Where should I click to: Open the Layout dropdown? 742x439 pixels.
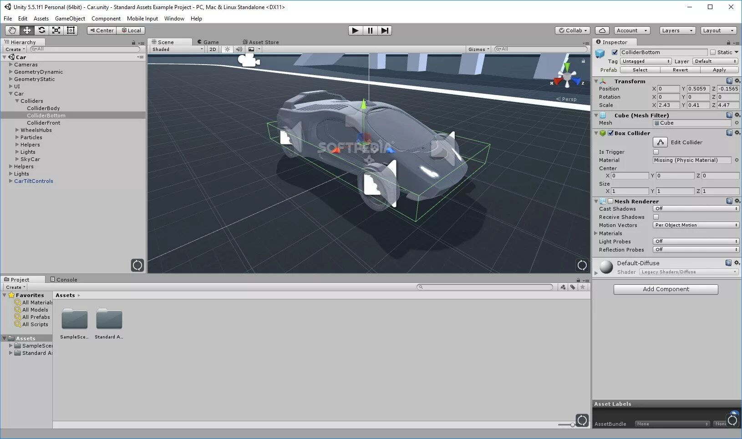[x=718, y=30]
